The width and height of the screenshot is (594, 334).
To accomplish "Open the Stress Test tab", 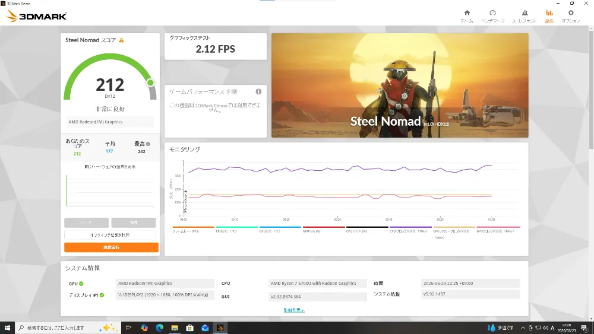I will 525,16.
